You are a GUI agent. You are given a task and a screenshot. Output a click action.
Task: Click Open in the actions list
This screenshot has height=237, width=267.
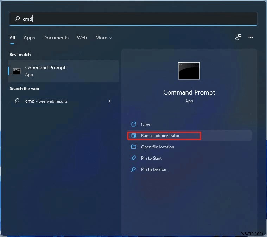[189, 124]
